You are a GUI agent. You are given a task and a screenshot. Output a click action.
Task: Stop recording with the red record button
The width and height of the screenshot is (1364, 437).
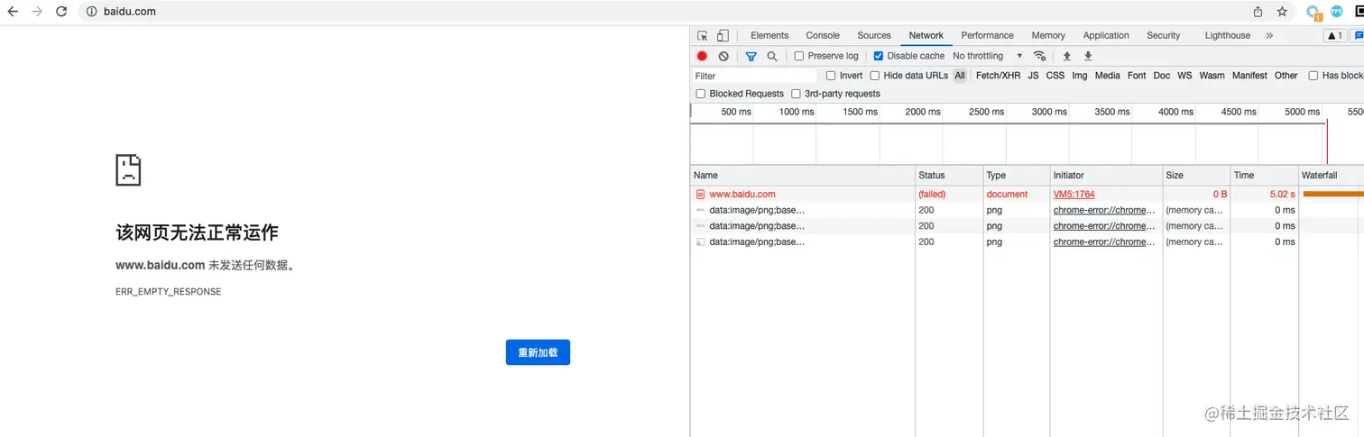[x=702, y=56]
